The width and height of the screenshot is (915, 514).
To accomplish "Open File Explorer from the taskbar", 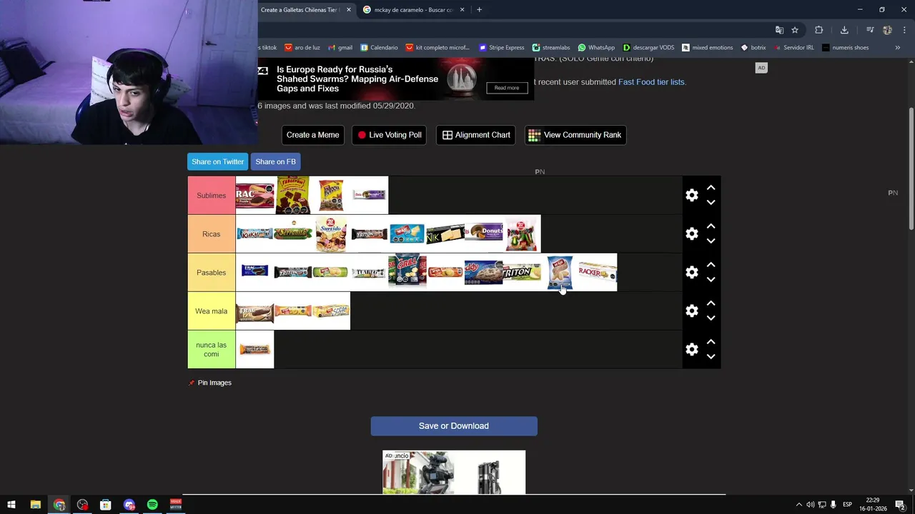I will 35,505.
